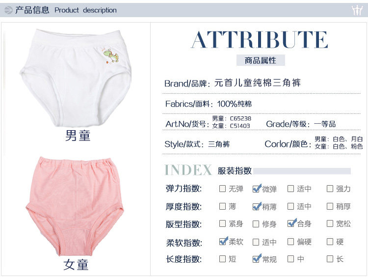Viewport: 368px width, 277px height.
Task: Check the 紧身 fit checkbox
Action: point(222,223)
